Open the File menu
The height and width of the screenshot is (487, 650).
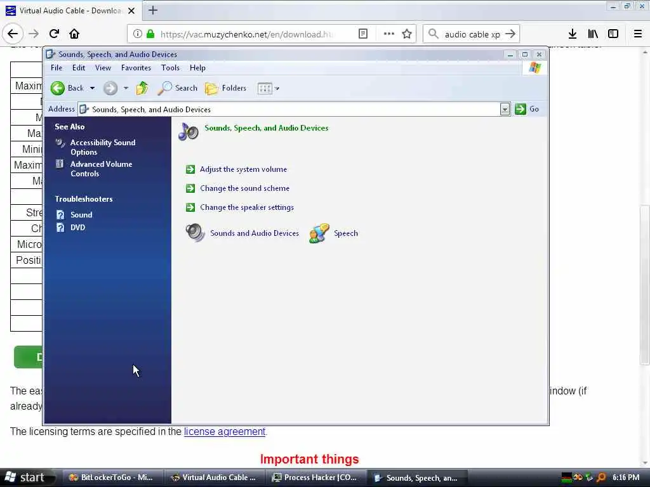56,67
